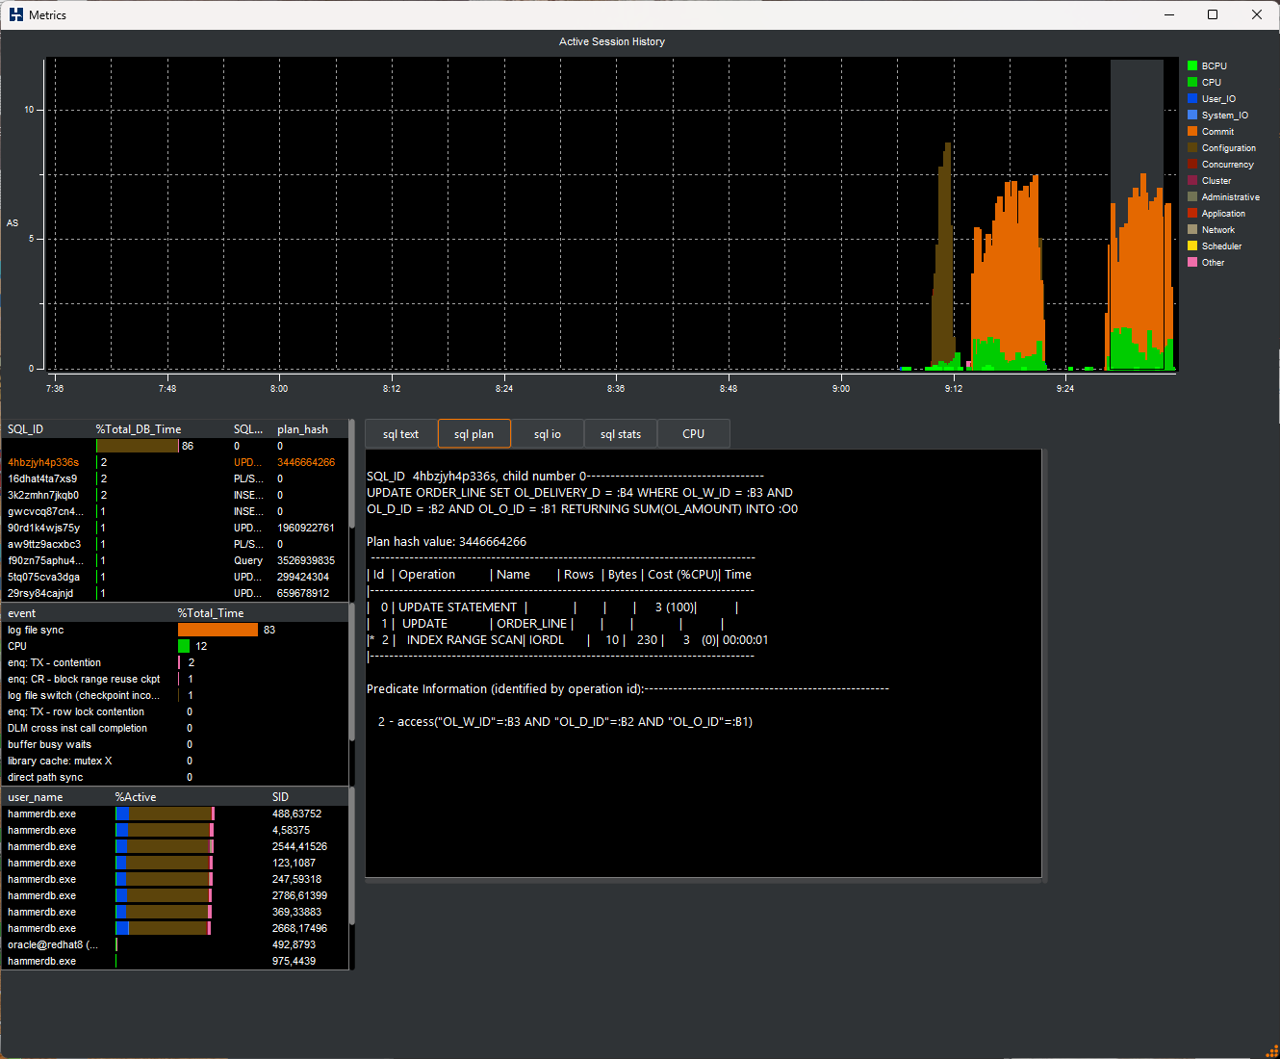Select session with SID 123,1087

[x=174, y=863]
